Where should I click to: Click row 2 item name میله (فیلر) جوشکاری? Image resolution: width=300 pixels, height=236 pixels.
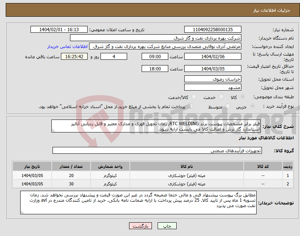[187, 184]
